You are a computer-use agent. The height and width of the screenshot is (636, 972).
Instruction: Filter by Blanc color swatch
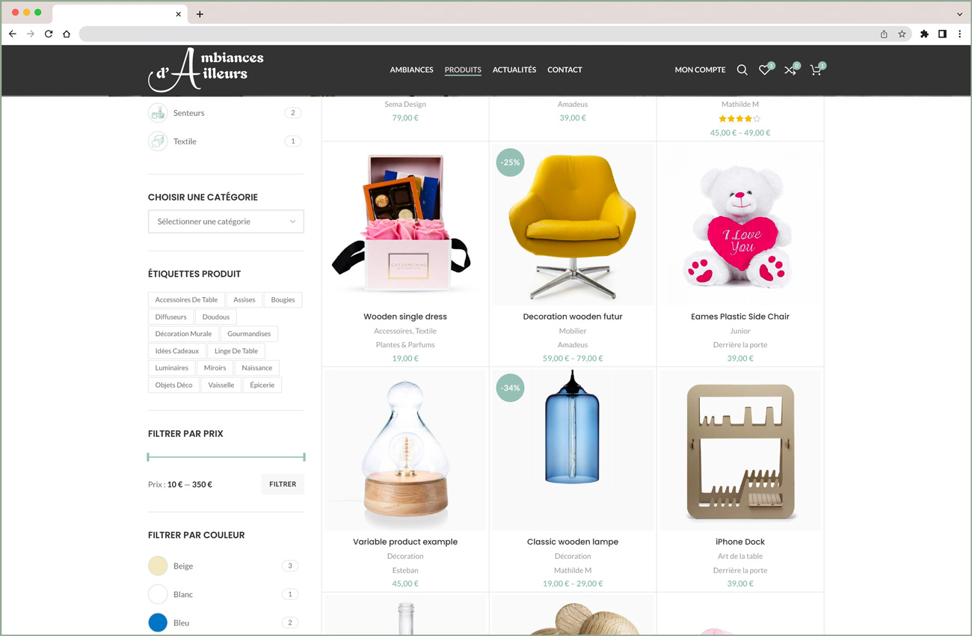[x=158, y=594]
